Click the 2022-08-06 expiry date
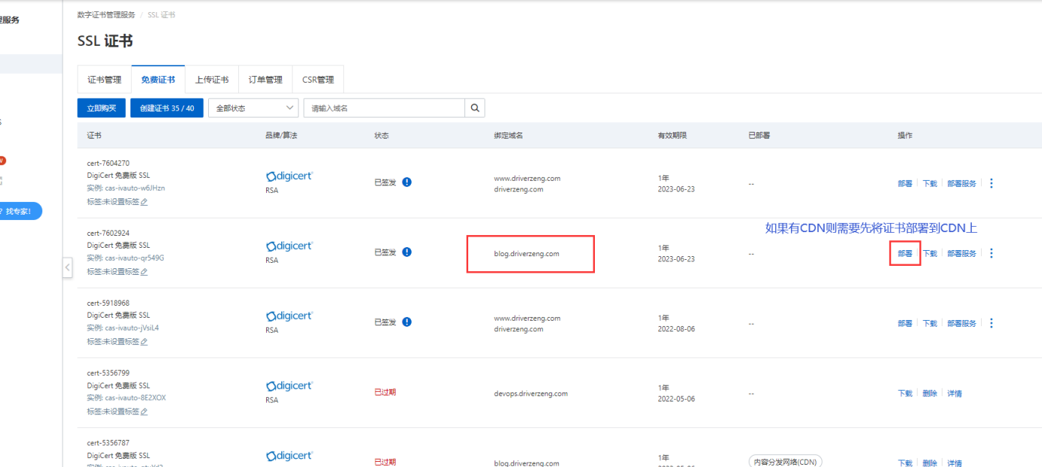The height and width of the screenshot is (467, 1042). tap(676, 328)
